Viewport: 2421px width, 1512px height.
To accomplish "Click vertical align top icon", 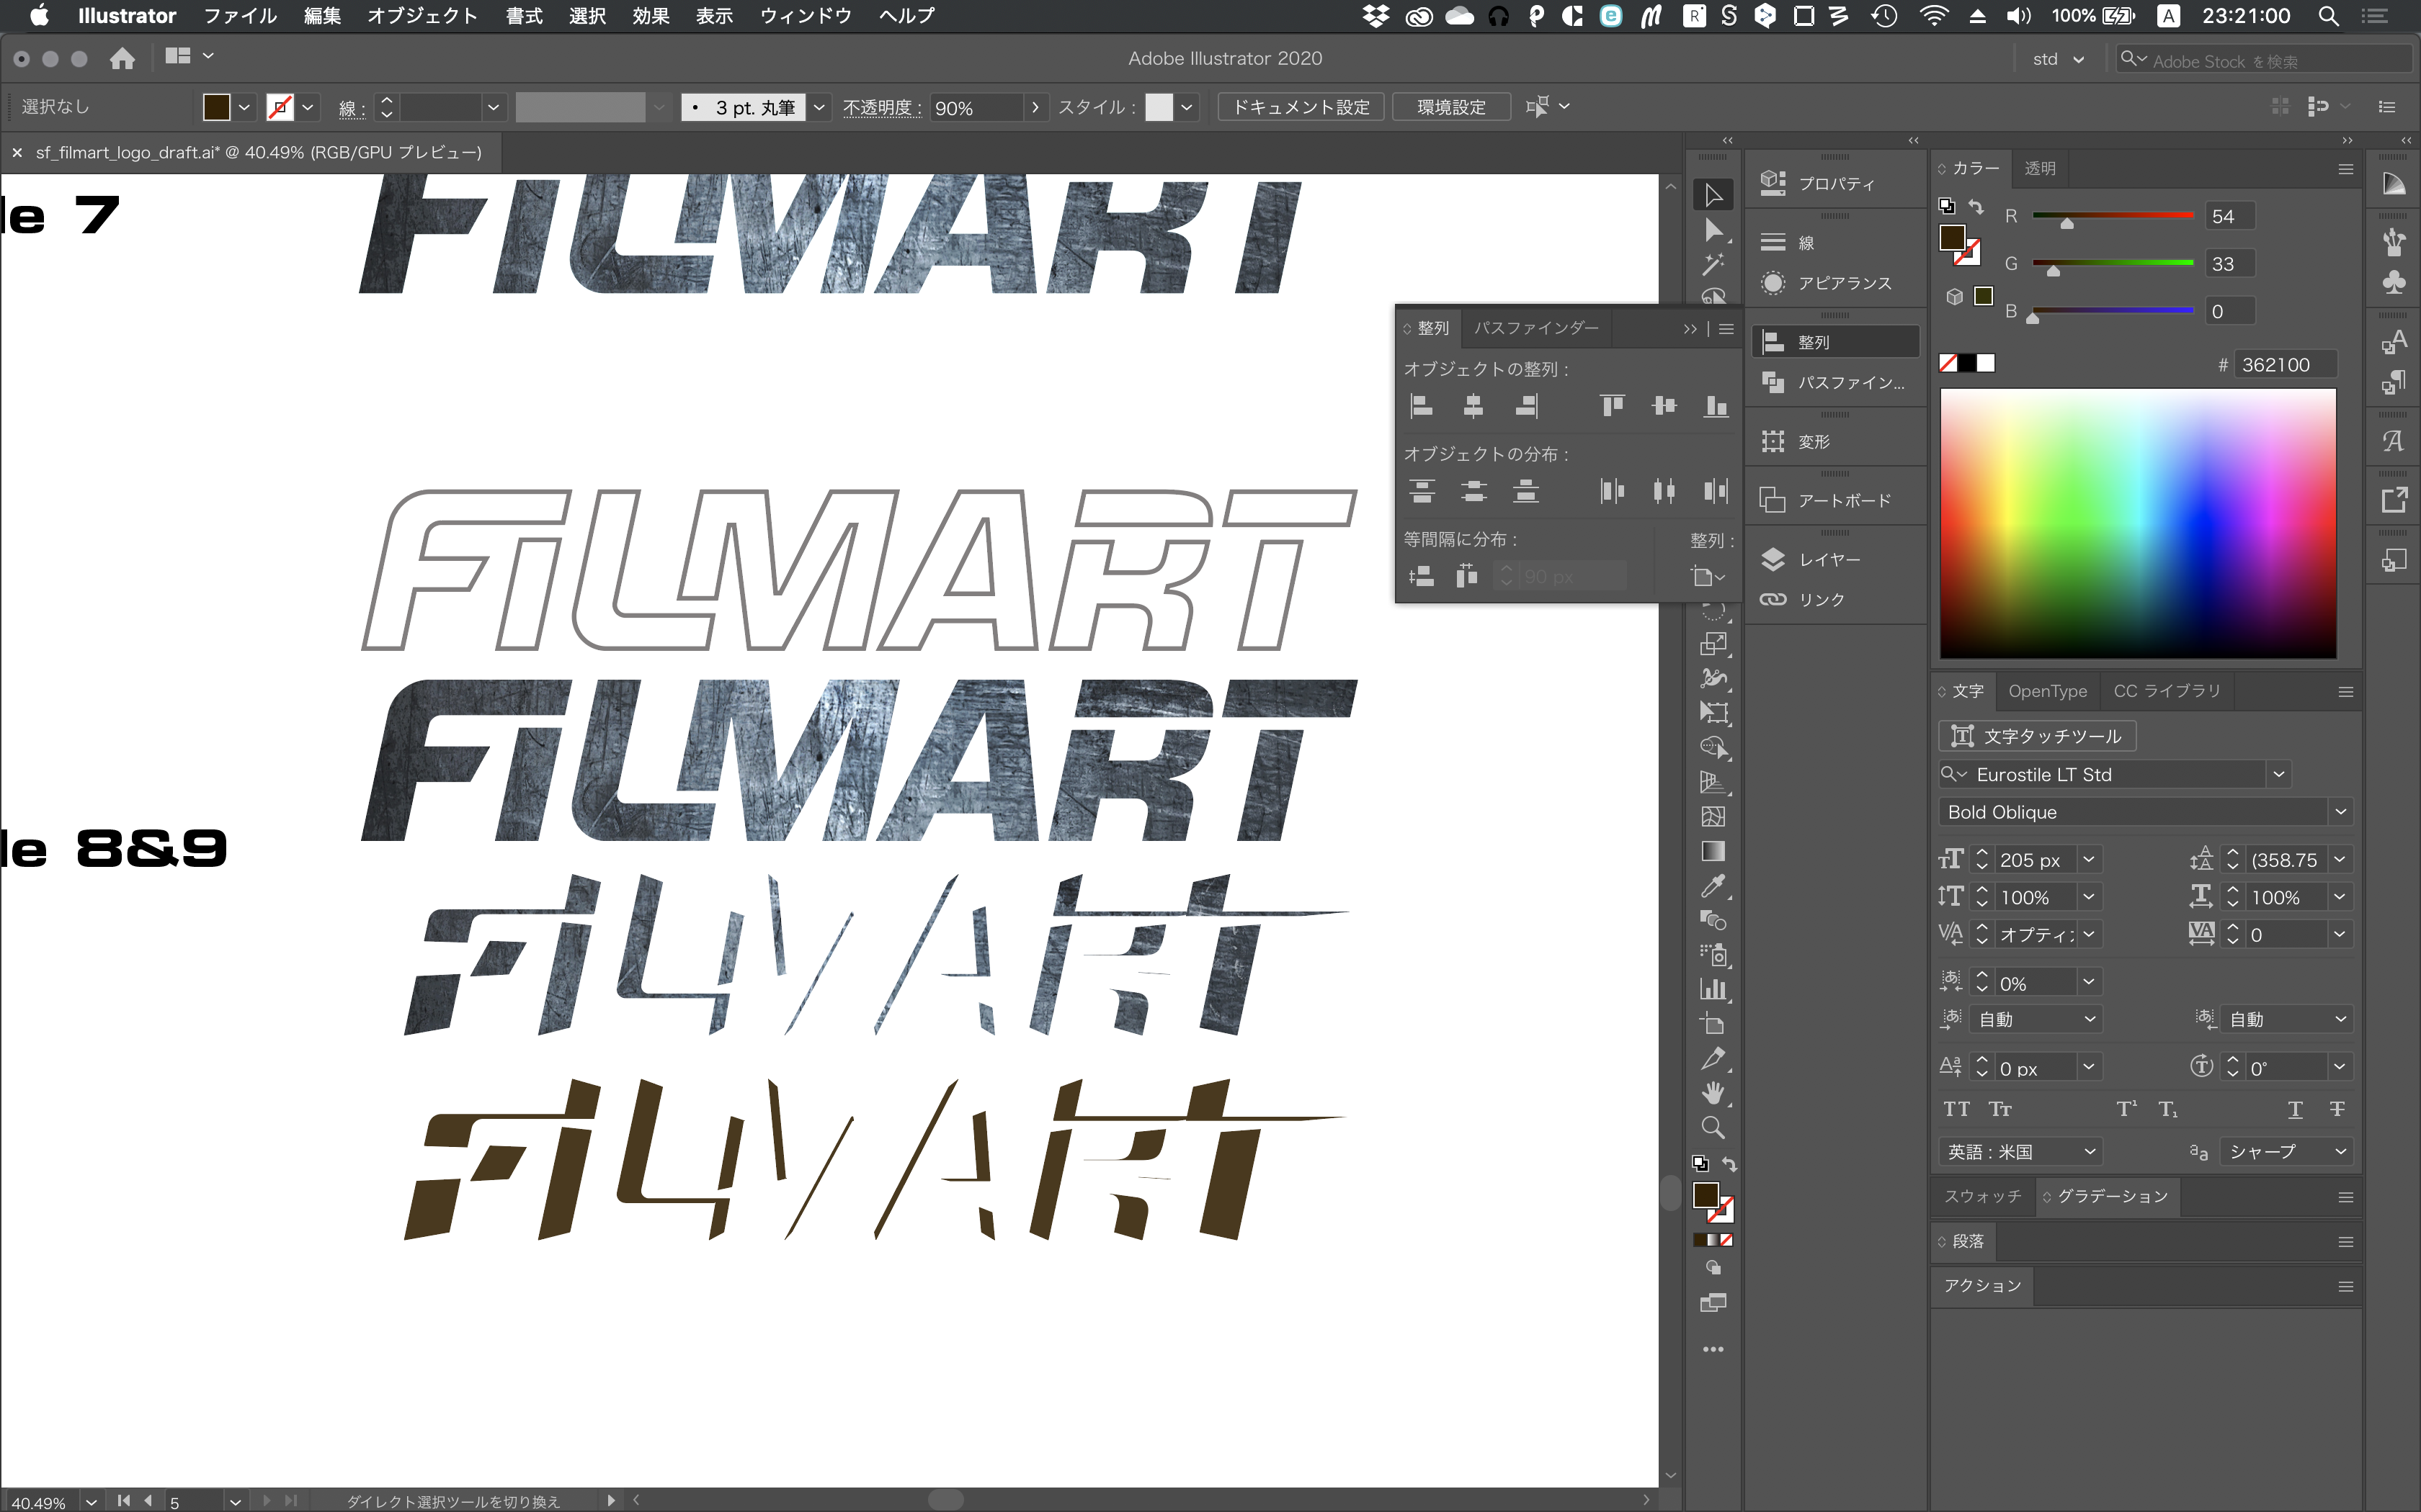I will tap(1612, 406).
